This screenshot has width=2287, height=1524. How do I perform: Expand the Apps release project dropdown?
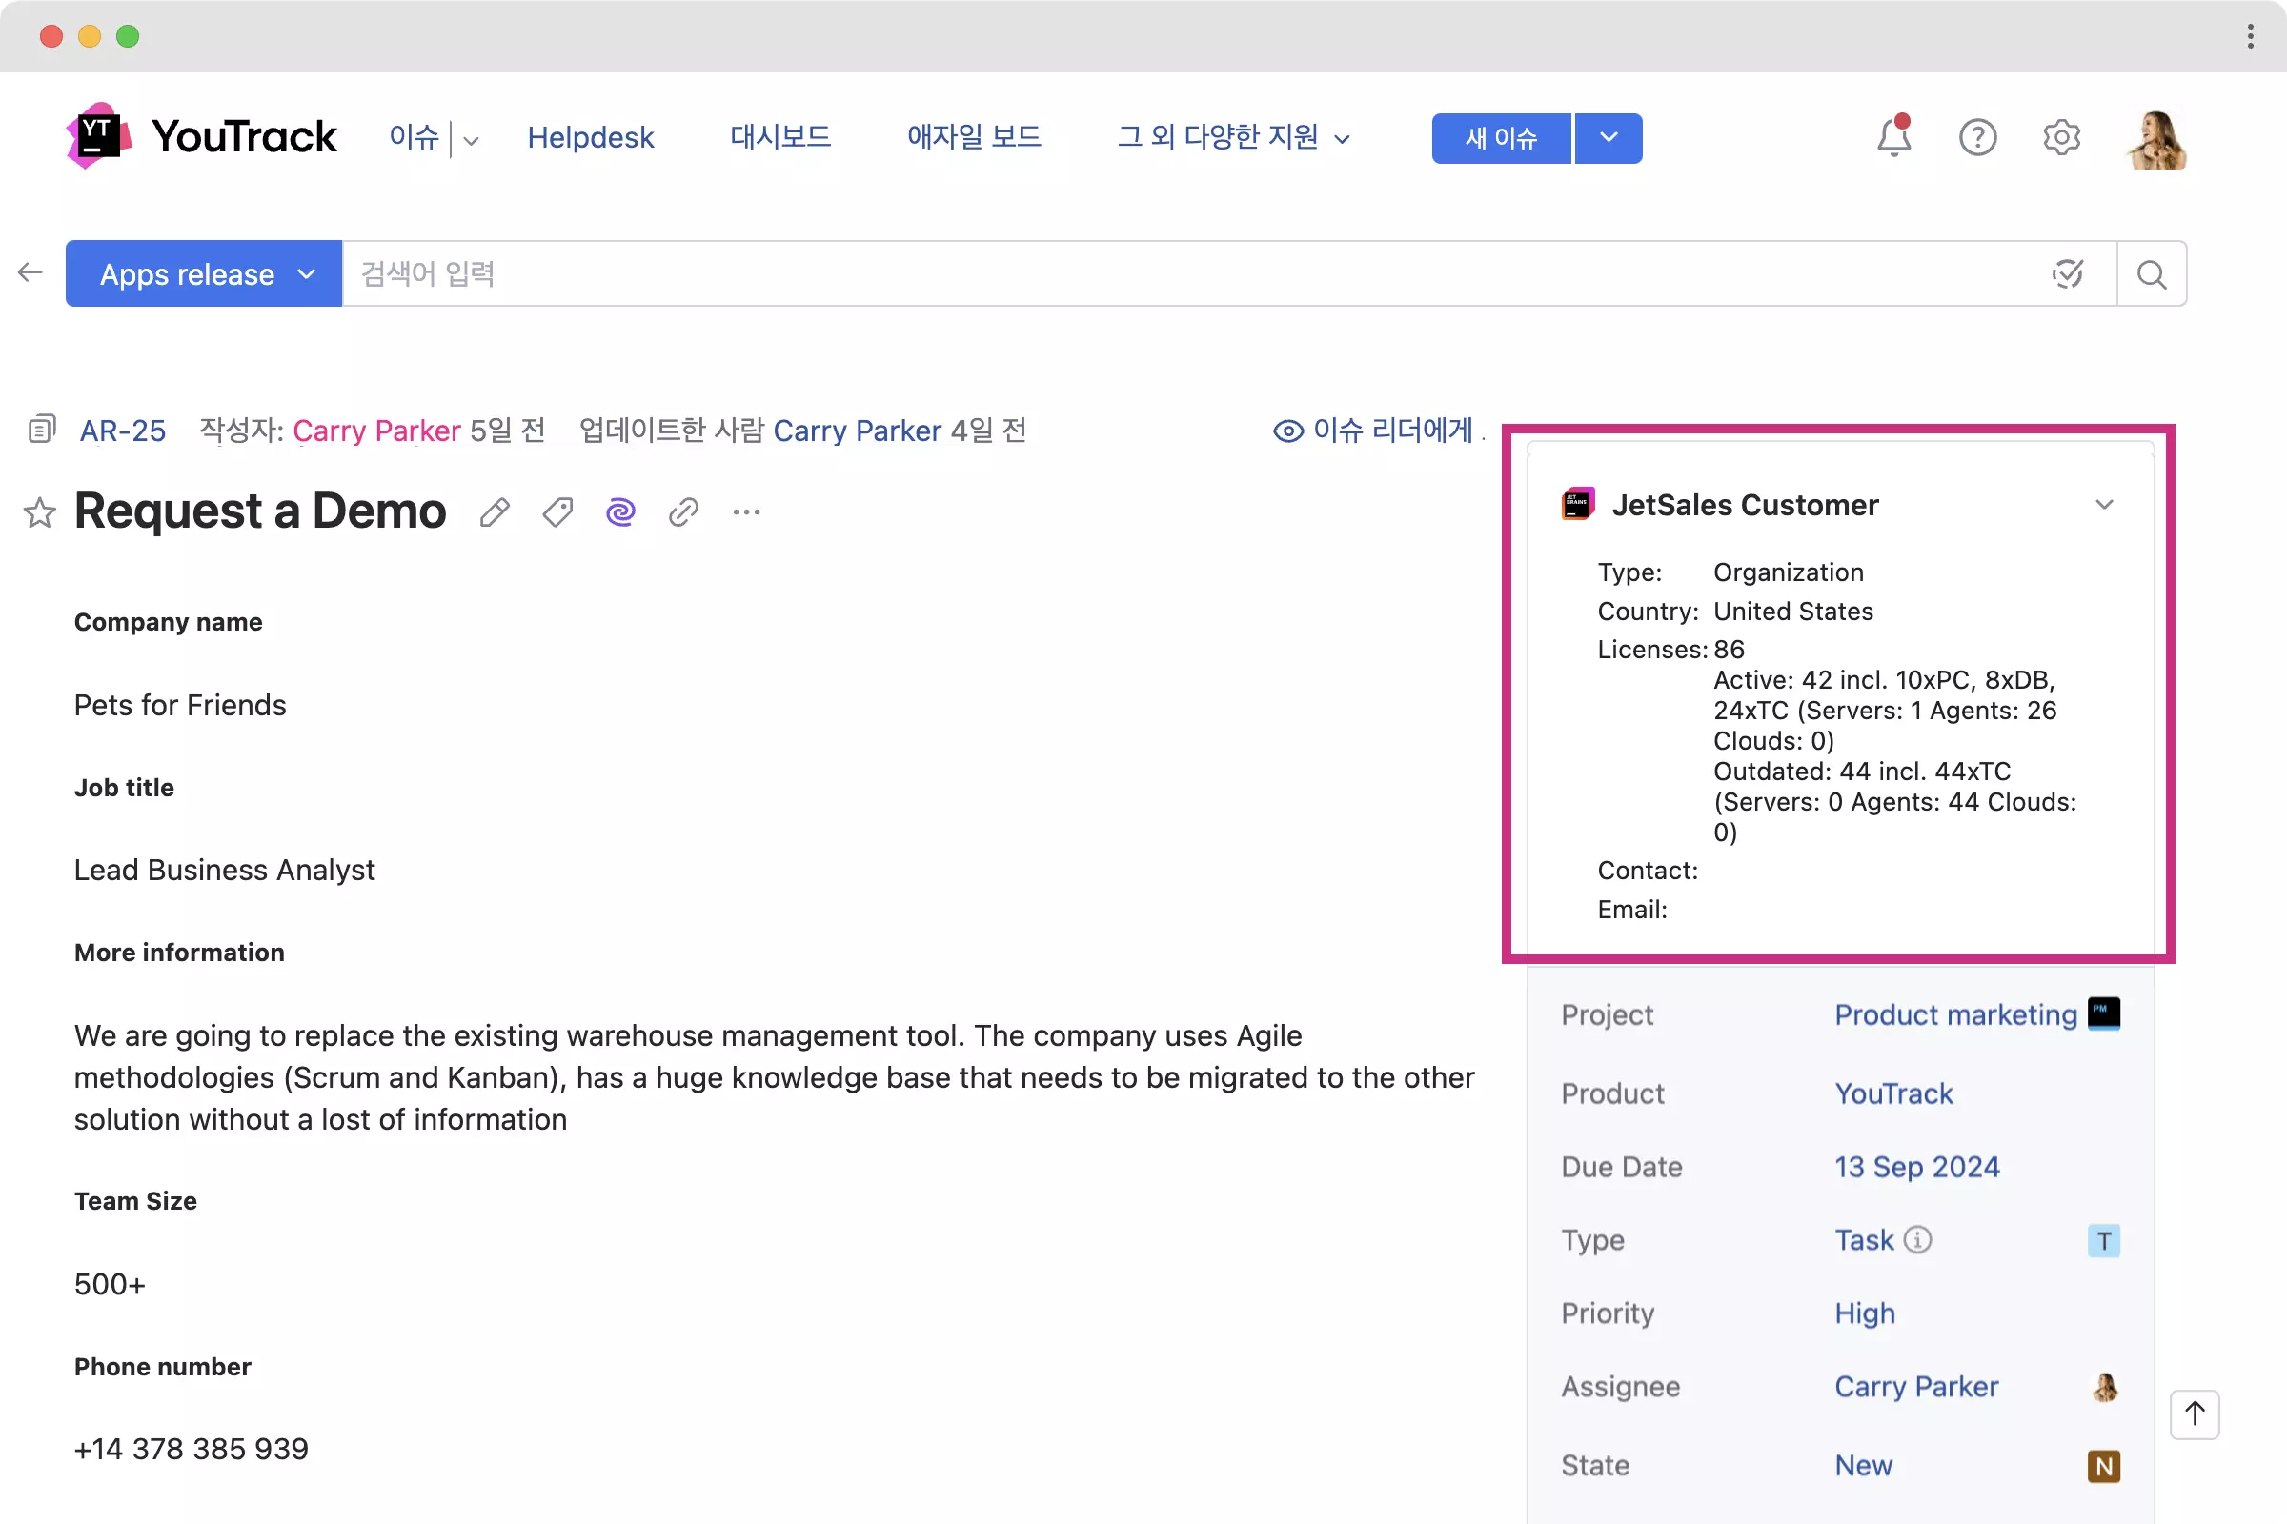[x=204, y=274]
